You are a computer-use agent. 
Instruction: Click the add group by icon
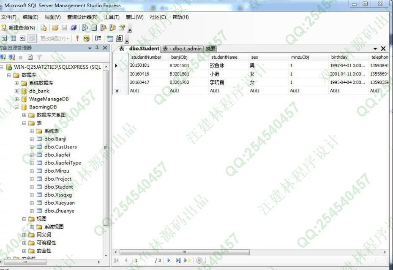coord(98,38)
